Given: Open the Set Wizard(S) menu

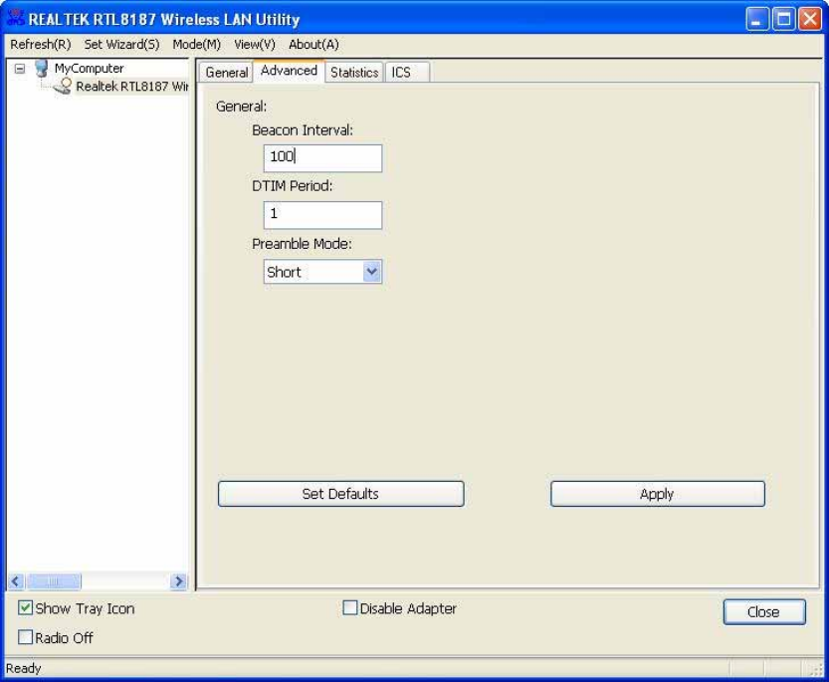Looking at the screenshot, I should 121,45.
